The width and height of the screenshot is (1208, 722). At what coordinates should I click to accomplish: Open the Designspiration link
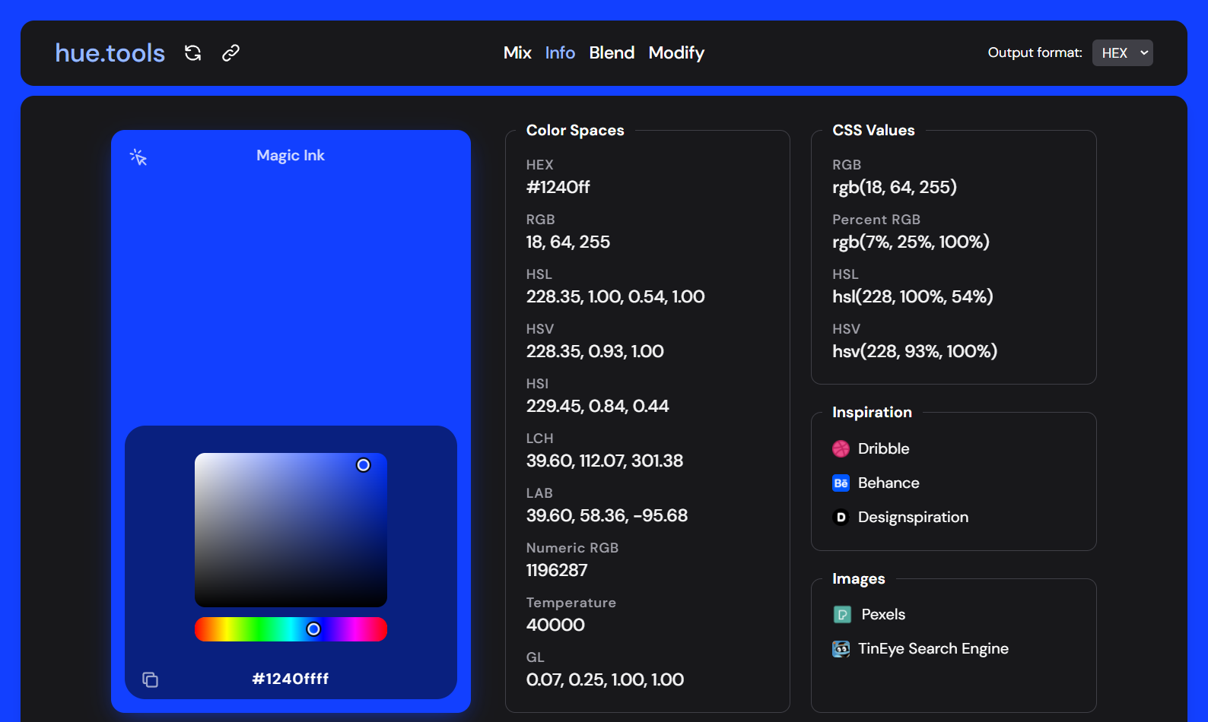coord(913,517)
